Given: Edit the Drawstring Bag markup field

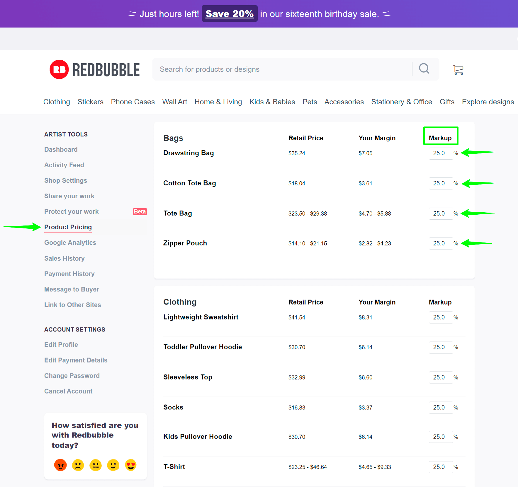Looking at the screenshot, I should (x=441, y=153).
